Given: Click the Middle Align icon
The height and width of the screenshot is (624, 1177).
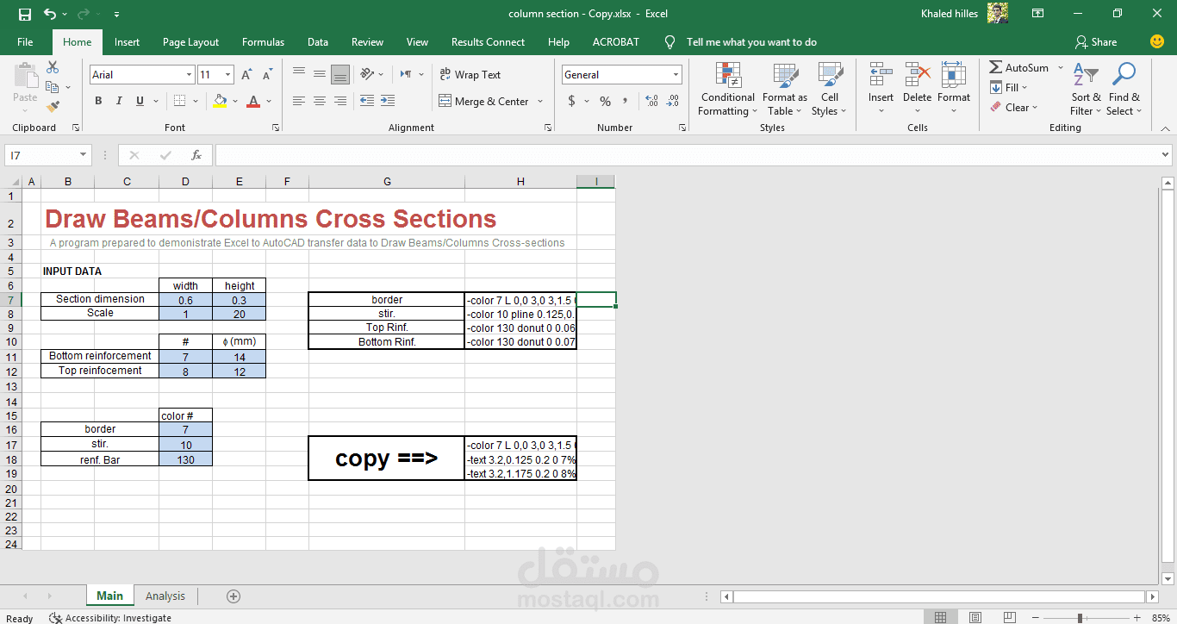Looking at the screenshot, I should 320,74.
